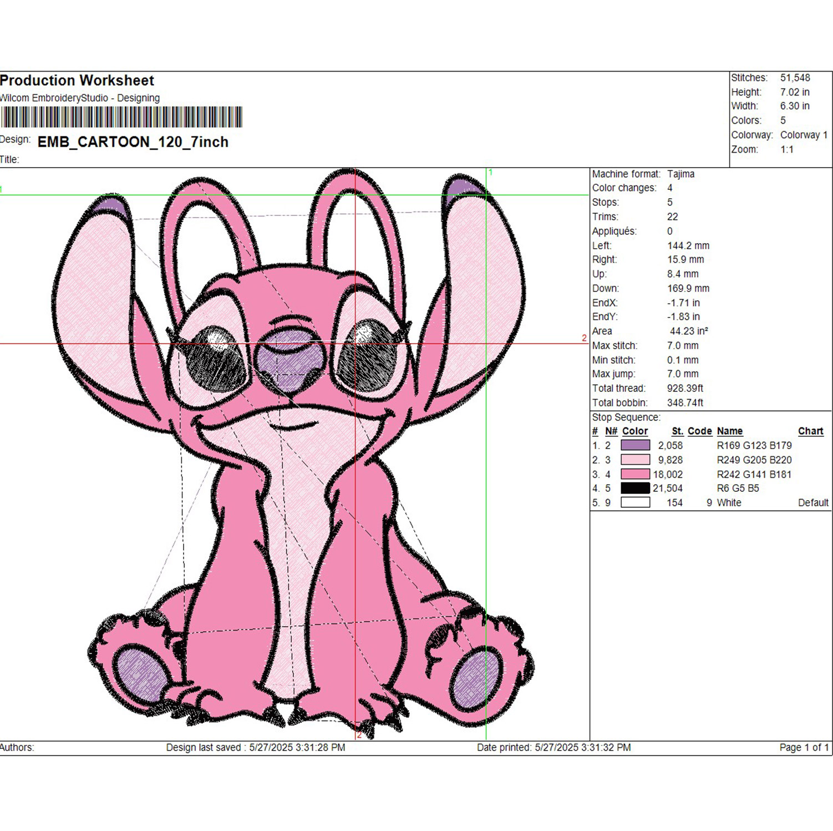Click the hot pink color swatch row 3
The height and width of the screenshot is (831, 833).
(x=635, y=474)
